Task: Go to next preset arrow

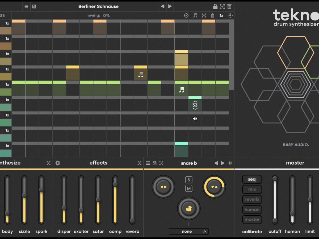Action: point(170,6)
